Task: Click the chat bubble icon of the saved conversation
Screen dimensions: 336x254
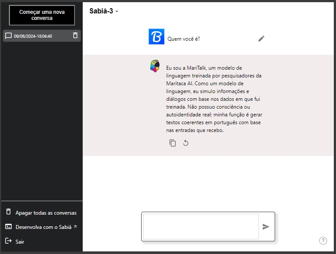Action: (x=8, y=35)
